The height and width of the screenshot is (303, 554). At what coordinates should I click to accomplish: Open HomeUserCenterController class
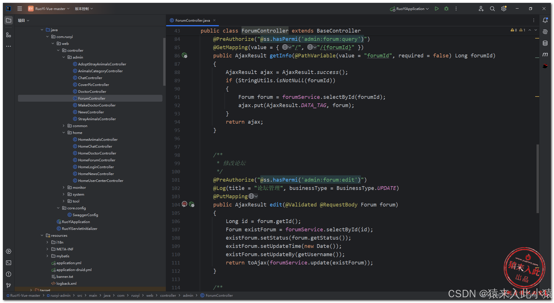(100, 180)
